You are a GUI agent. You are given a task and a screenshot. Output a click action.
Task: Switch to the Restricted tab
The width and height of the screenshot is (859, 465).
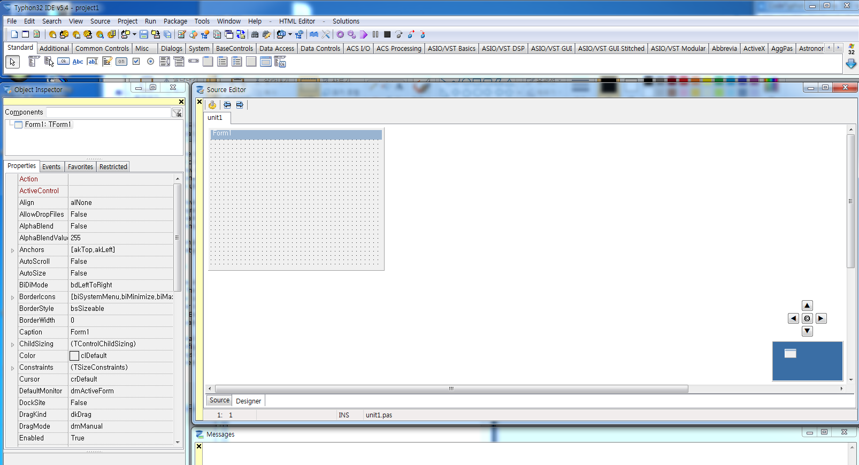click(x=113, y=167)
